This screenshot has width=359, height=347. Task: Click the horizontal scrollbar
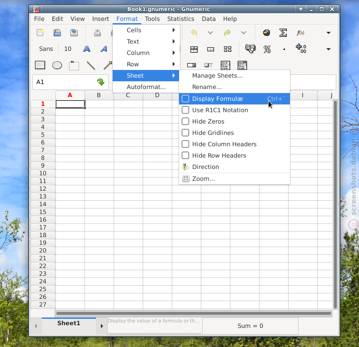tap(194, 313)
